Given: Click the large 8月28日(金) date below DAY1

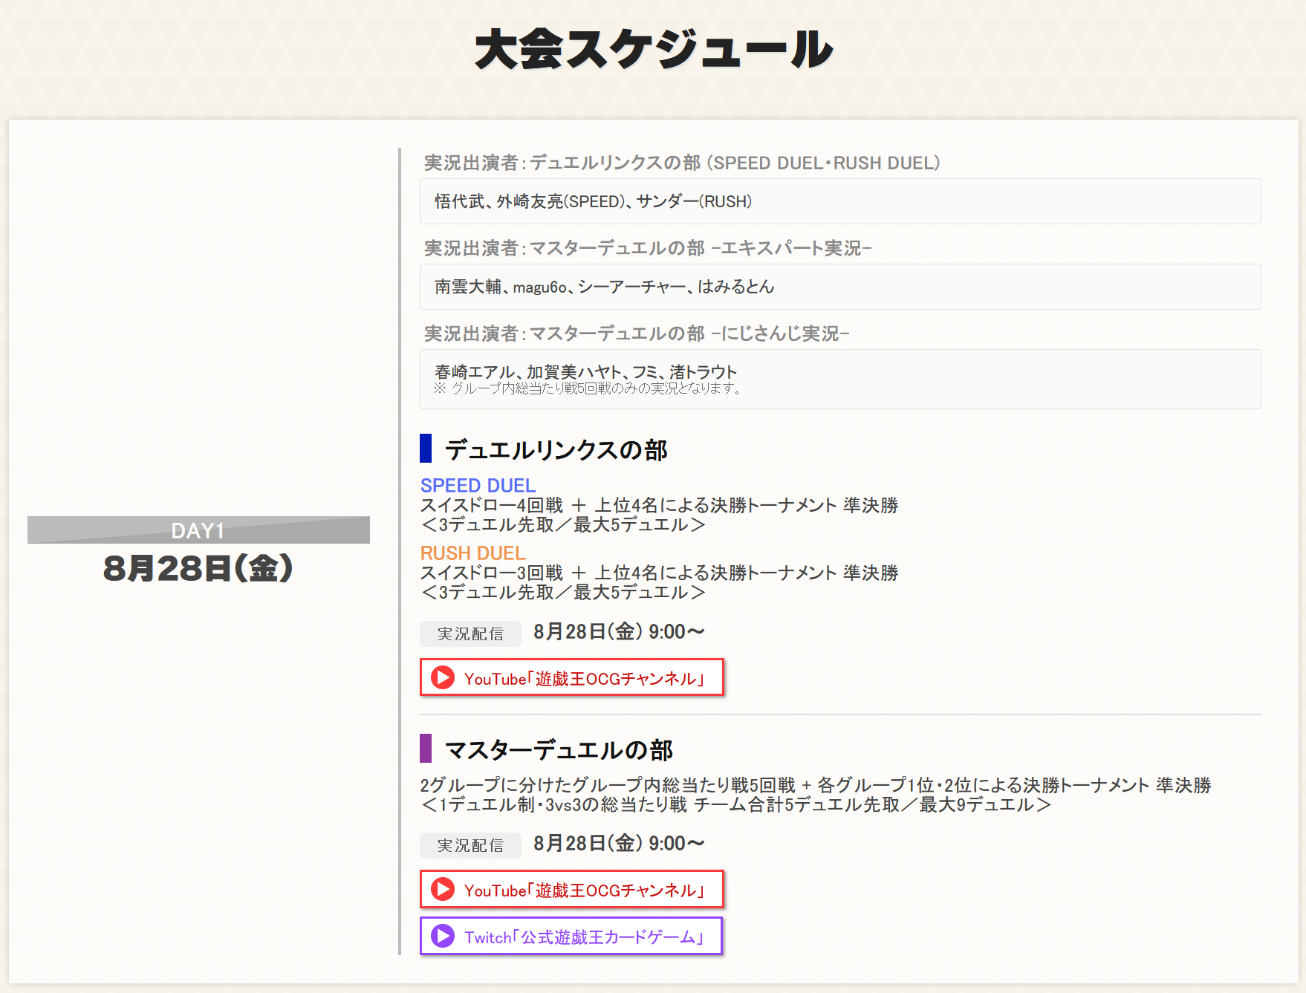Looking at the screenshot, I should click(x=198, y=569).
